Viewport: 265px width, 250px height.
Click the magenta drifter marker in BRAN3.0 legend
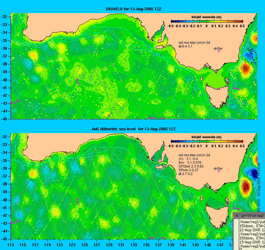(x=219, y=51)
